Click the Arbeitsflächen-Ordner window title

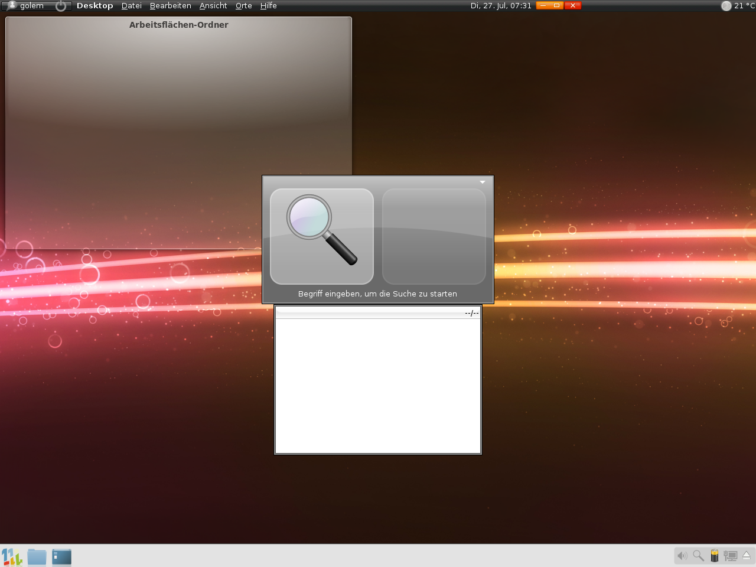178,25
